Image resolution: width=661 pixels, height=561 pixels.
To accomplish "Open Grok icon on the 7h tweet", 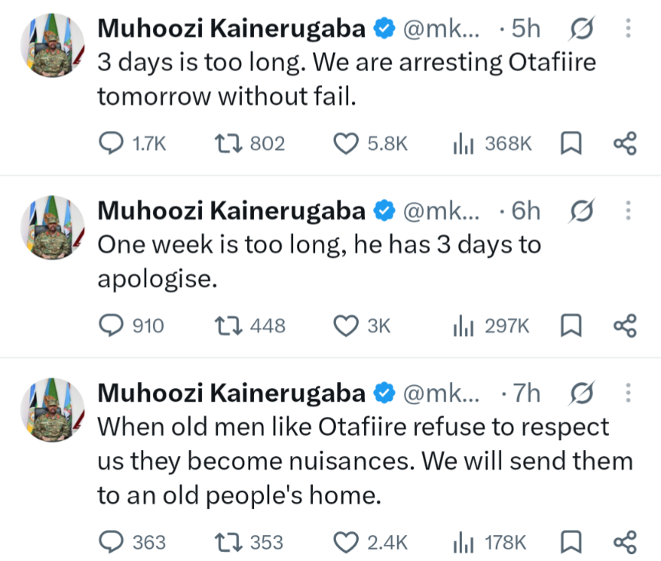I will point(581,393).
